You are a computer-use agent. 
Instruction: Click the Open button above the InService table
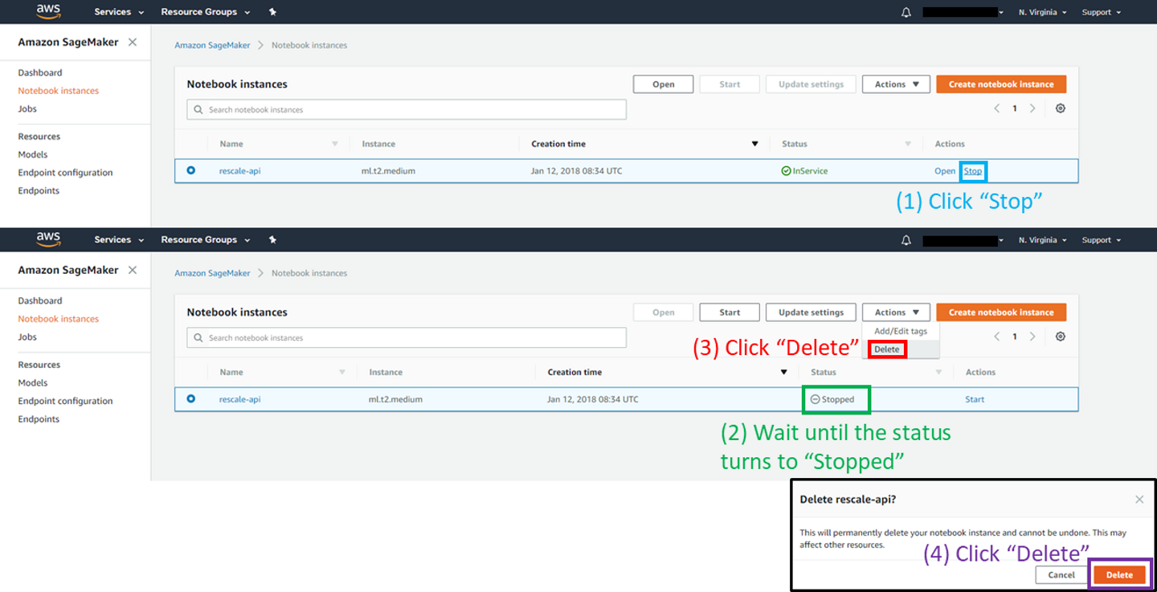664,84
